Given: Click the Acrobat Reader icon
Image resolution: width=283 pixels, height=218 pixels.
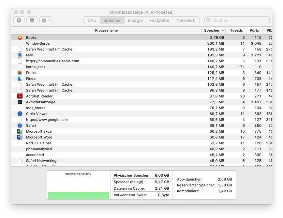Looking at the screenshot, I should [20, 96].
